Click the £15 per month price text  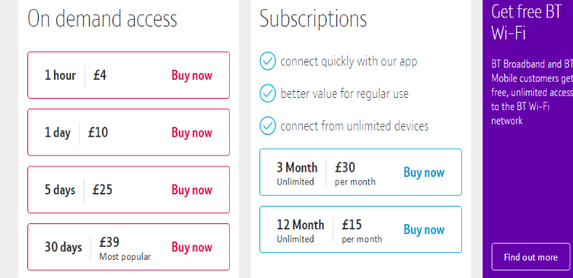pos(361,232)
